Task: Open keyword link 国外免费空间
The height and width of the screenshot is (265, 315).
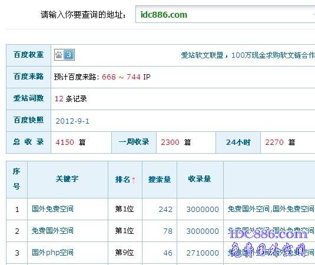Action: [52, 209]
